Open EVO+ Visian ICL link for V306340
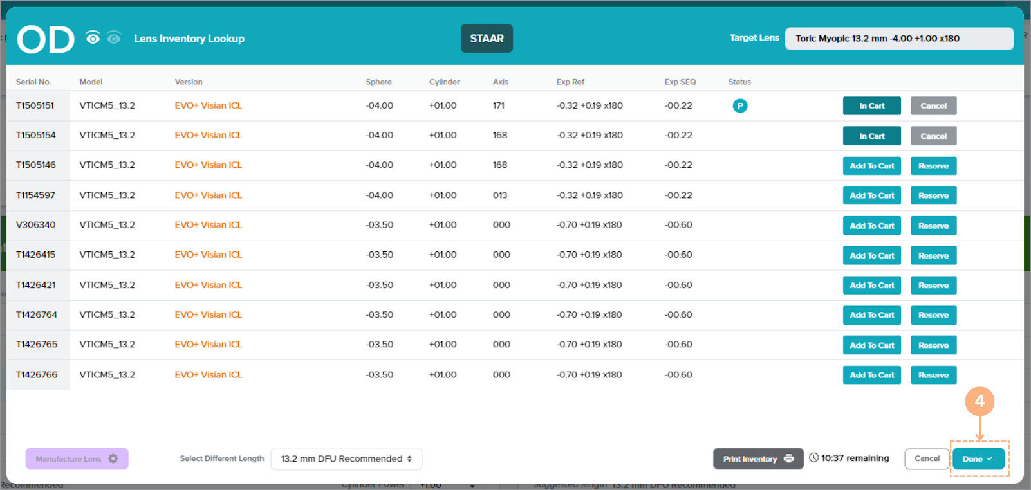The height and width of the screenshot is (490, 1031). (x=208, y=225)
